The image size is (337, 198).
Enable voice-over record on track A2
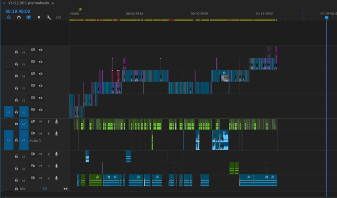click(x=56, y=122)
